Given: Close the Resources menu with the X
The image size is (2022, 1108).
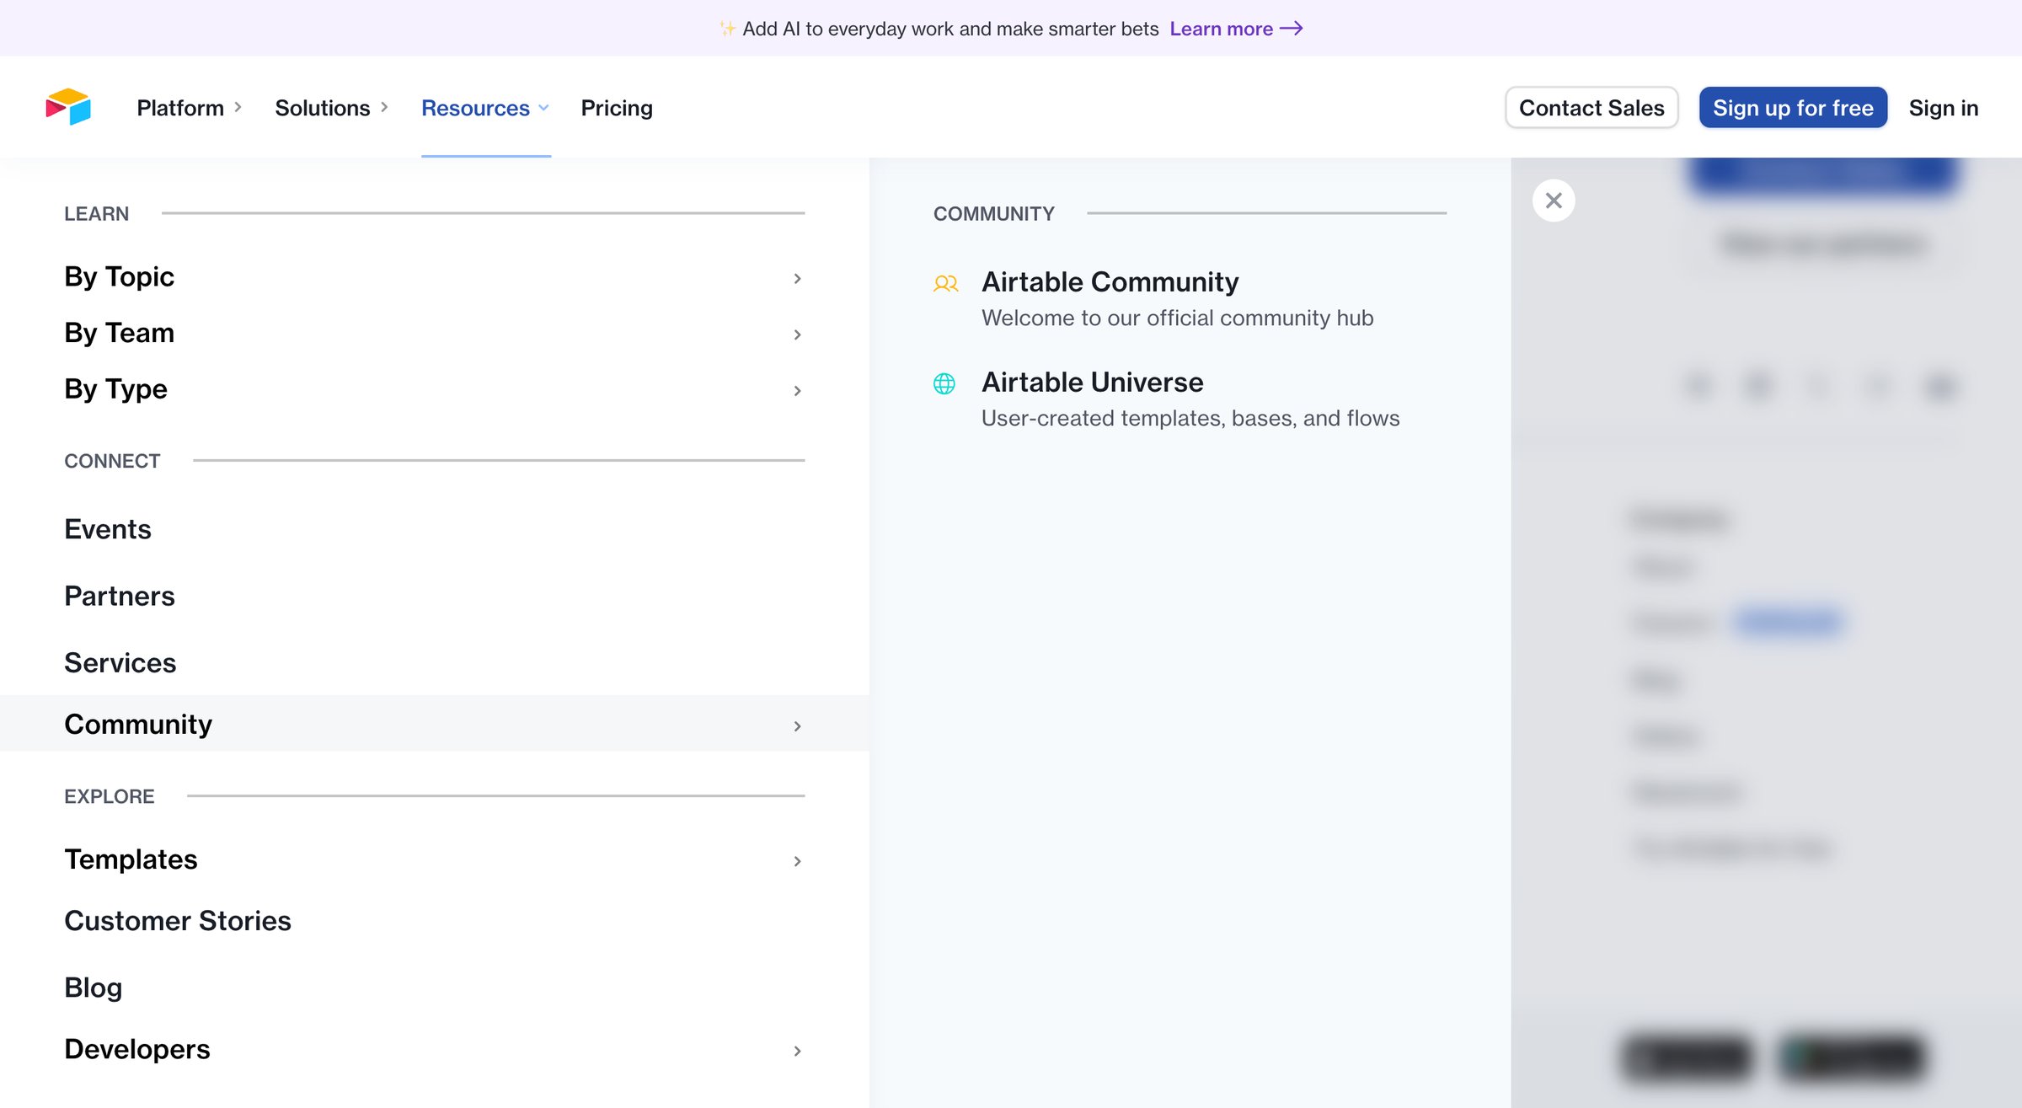Looking at the screenshot, I should tap(1554, 201).
